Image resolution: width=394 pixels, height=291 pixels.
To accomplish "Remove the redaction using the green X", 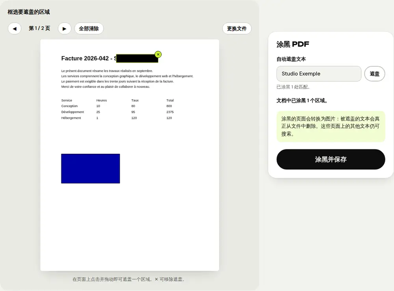I will [x=158, y=54].
